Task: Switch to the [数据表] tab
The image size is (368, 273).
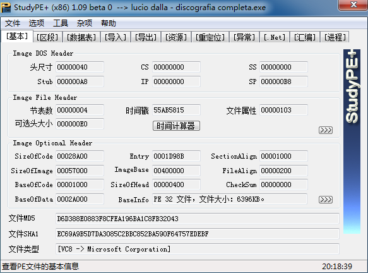Action: [81, 37]
